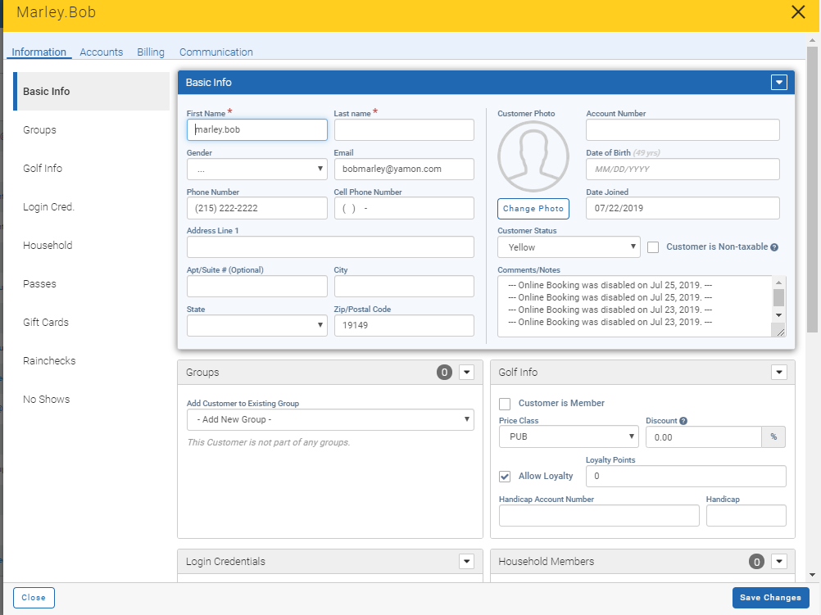Toggle the Household Members panel arrow
The image size is (821, 615).
pyautogui.click(x=779, y=562)
